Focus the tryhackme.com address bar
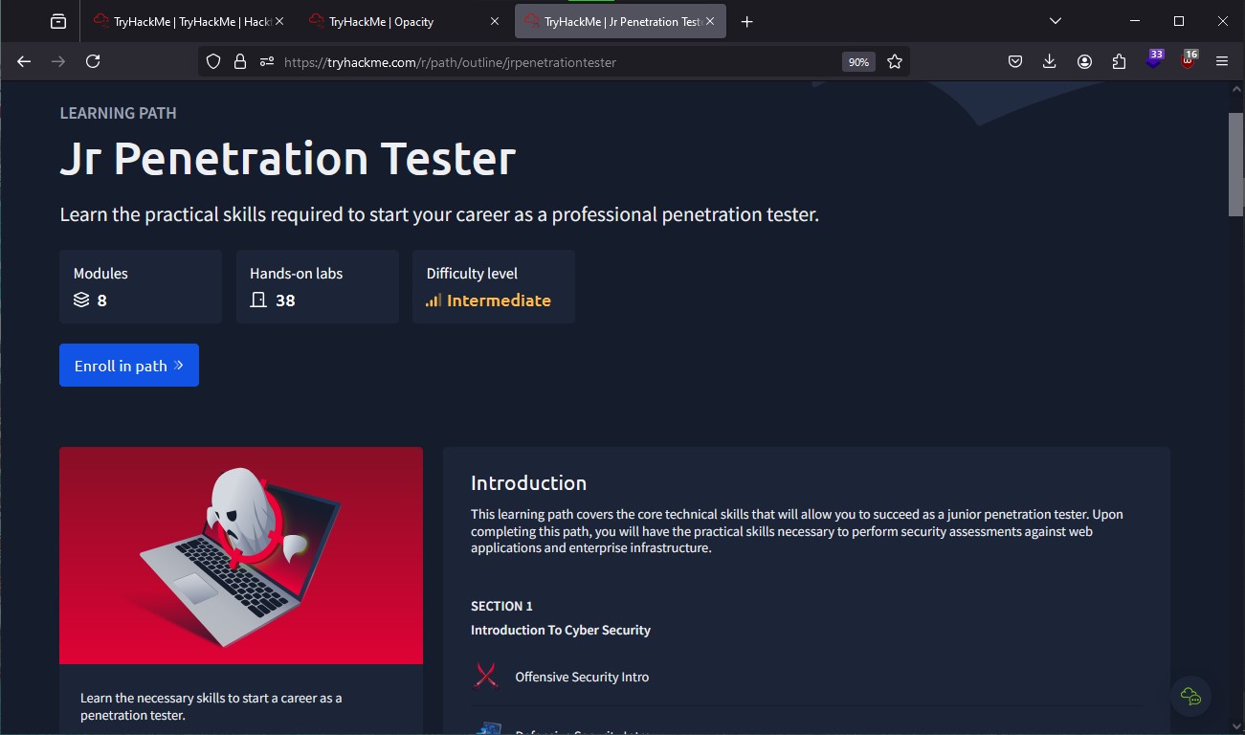This screenshot has width=1245, height=735. tap(555, 61)
